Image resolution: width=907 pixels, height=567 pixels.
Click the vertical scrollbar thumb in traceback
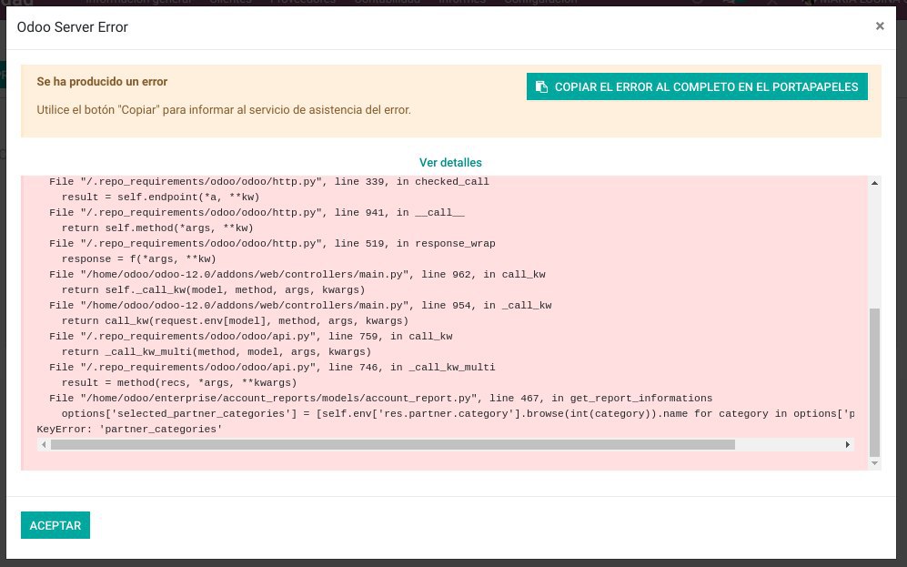click(x=874, y=382)
